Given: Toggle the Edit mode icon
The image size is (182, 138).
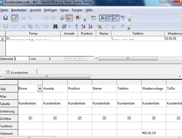Looking at the screenshot, I should coord(15,18).
